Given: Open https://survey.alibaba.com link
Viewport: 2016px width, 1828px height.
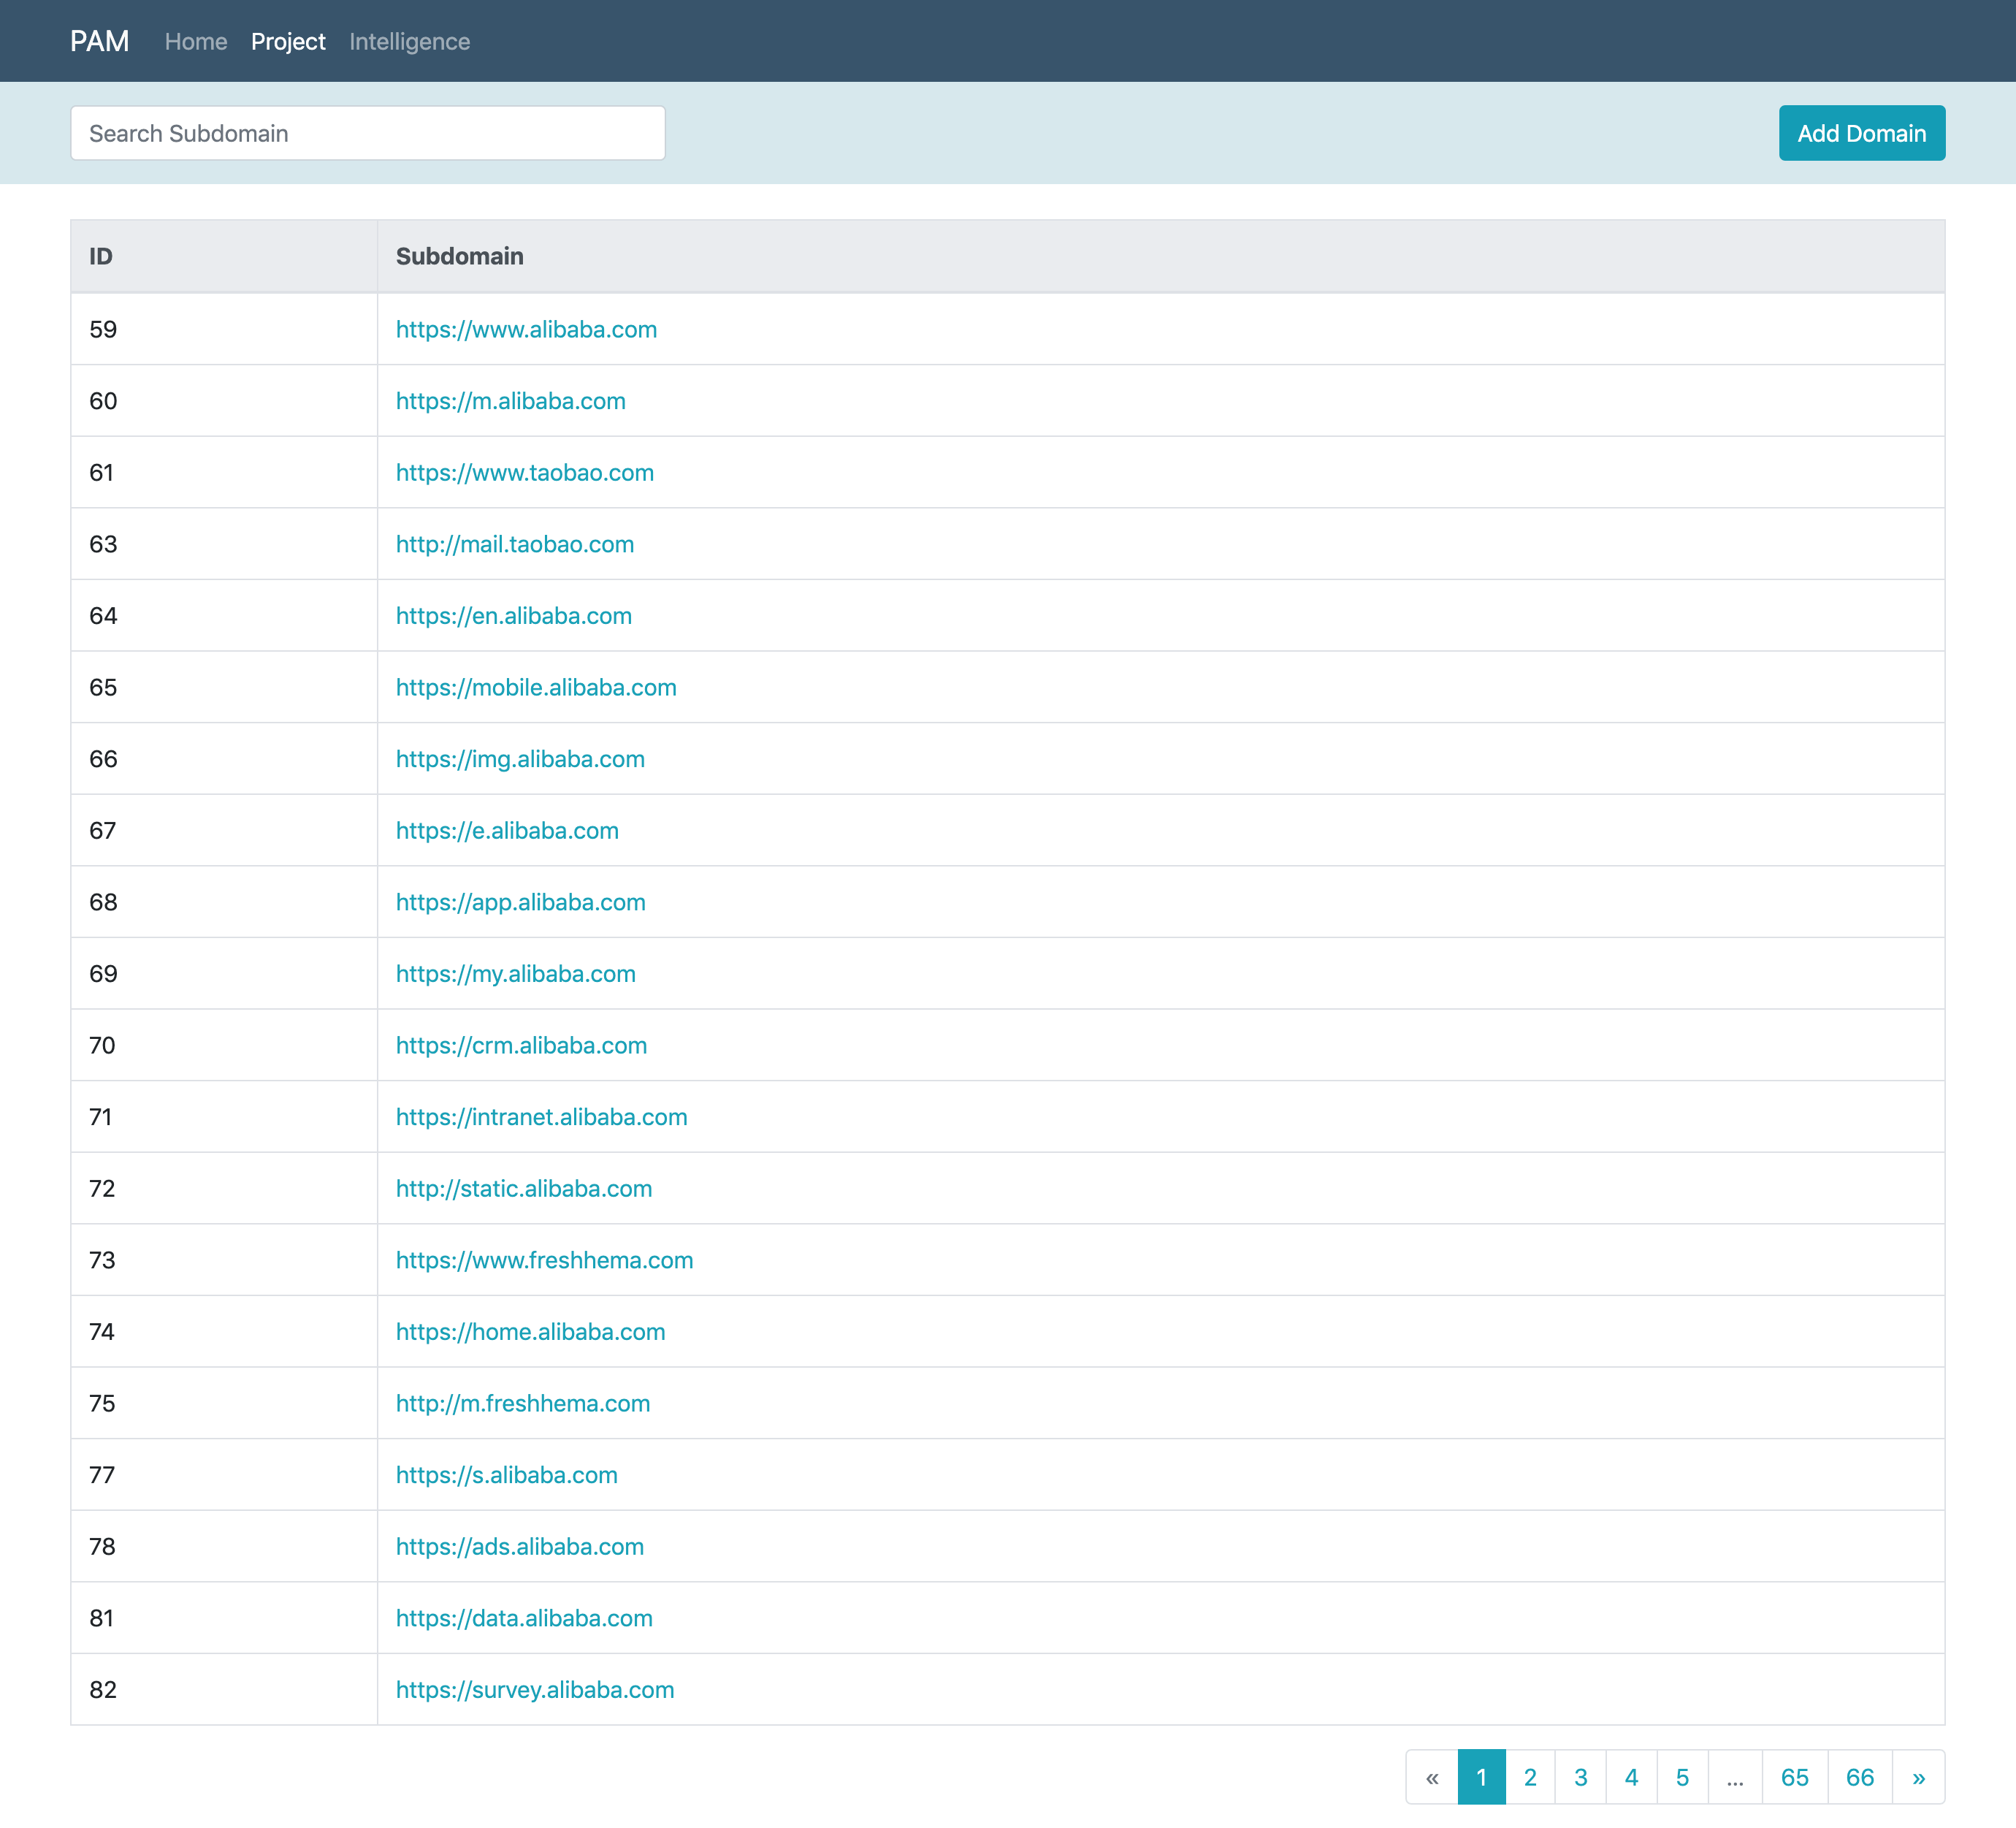Looking at the screenshot, I should (x=535, y=1690).
